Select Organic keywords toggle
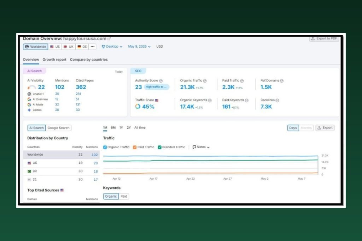Image resolution: width=362 pixels, height=241 pixels. coord(111,196)
